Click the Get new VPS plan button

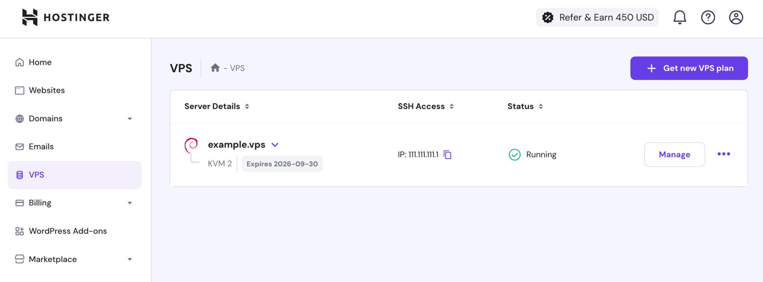coord(688,68)
